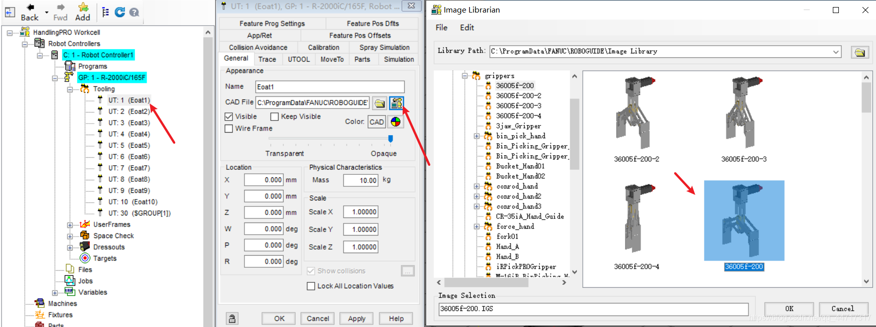Click the tree view toolbar icon
The width and height of the screenshot is (876, 327).
(105, 12)
